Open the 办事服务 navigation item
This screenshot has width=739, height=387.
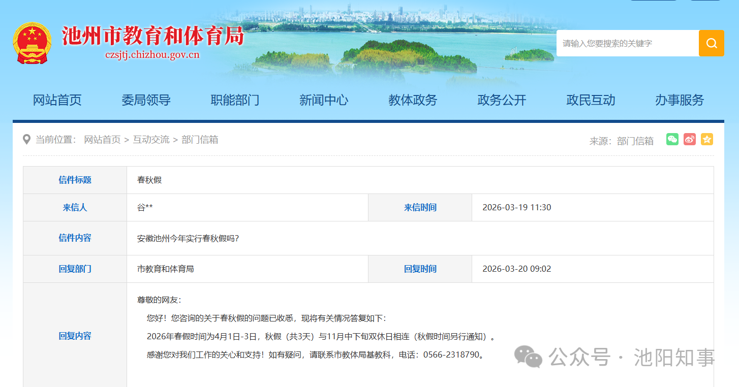[680, 100]
